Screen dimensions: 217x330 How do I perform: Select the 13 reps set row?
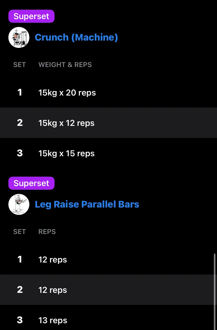108,317
